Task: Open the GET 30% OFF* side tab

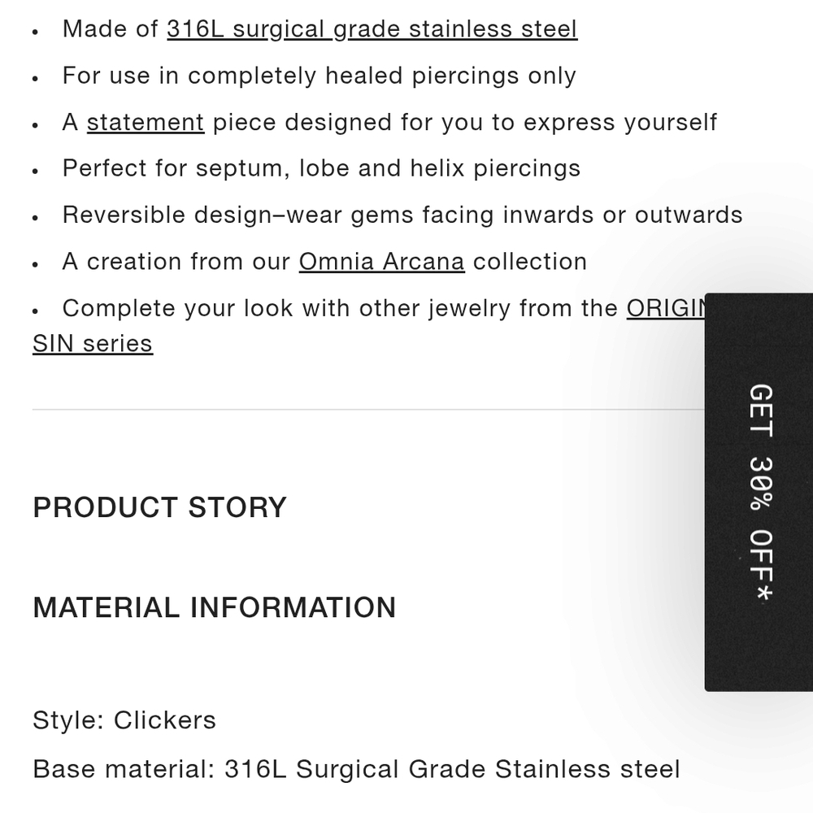Action: click(x=759, y=492)
